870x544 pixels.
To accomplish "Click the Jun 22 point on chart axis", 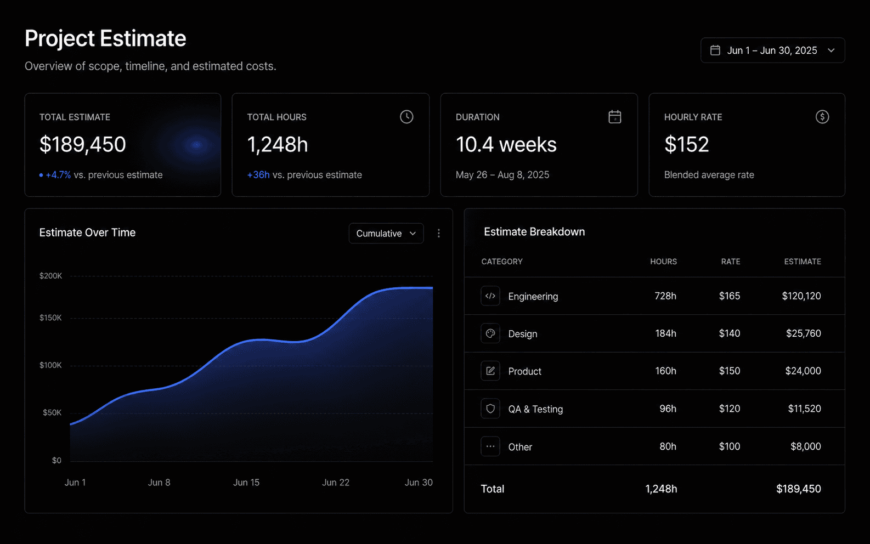I will [336, 483].
